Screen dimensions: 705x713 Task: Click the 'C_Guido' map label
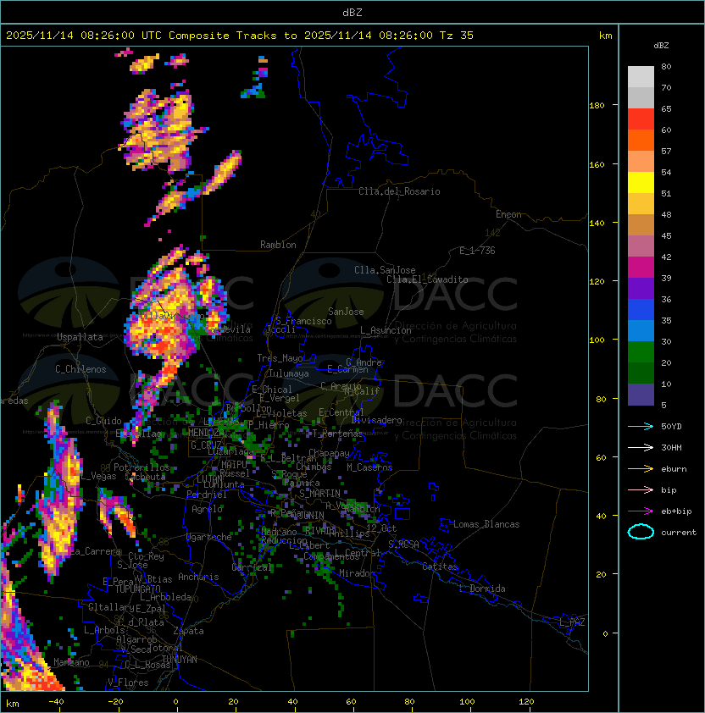coord(103,421)
